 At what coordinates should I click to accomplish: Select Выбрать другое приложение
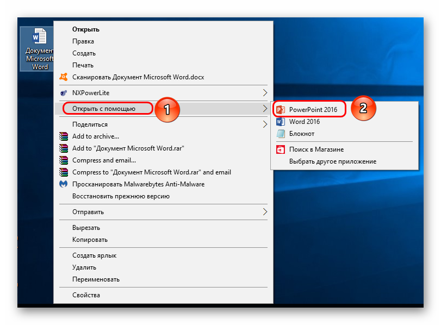(x=332, y=161)
